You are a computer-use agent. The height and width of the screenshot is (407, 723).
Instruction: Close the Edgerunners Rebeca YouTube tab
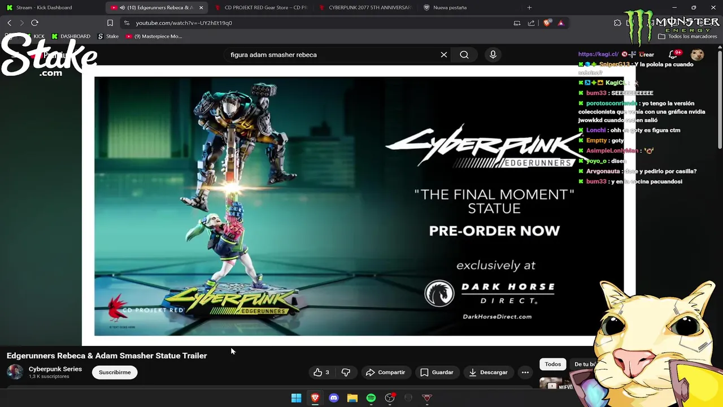(201, 7)
